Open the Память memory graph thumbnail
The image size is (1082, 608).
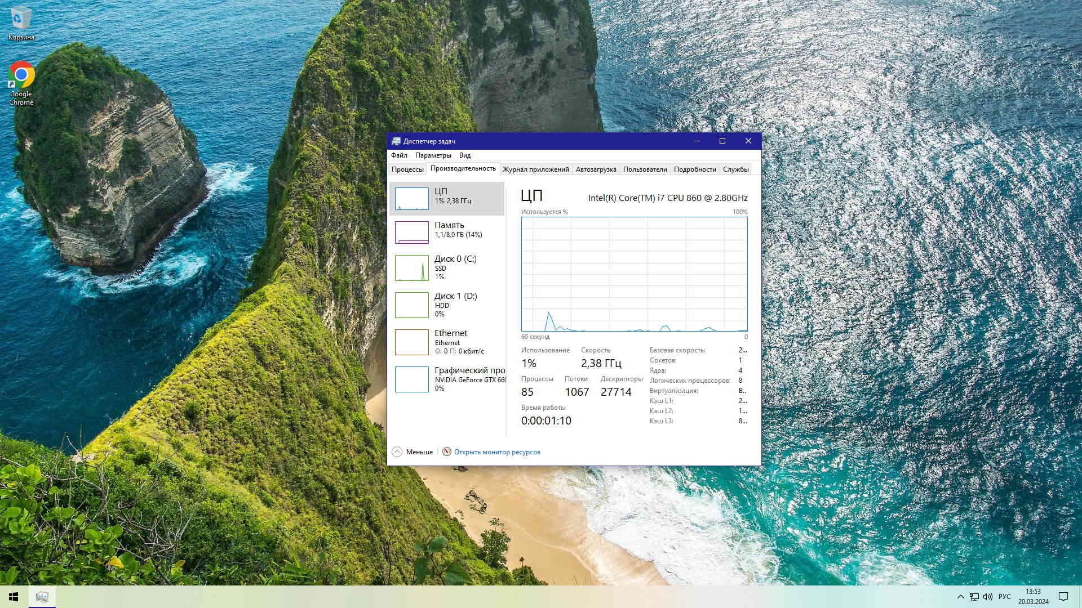click(411, 233)
